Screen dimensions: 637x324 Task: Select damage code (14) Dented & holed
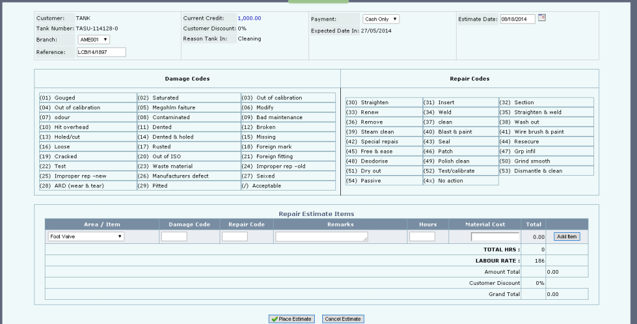pyautogui.click(x=189, y=137)
